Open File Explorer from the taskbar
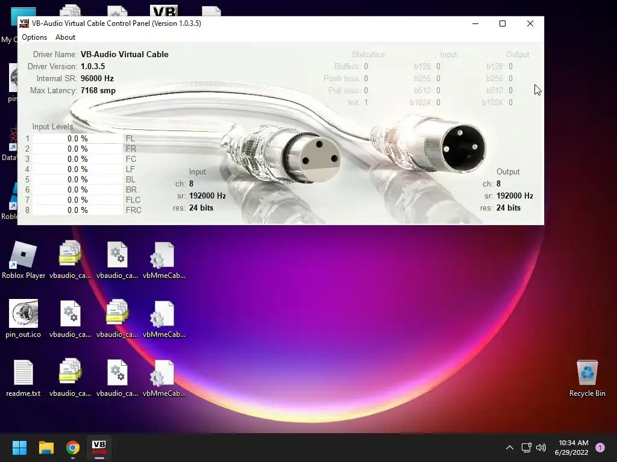The image size is (617, 462). pyautogui.click(x=46, y=448)
